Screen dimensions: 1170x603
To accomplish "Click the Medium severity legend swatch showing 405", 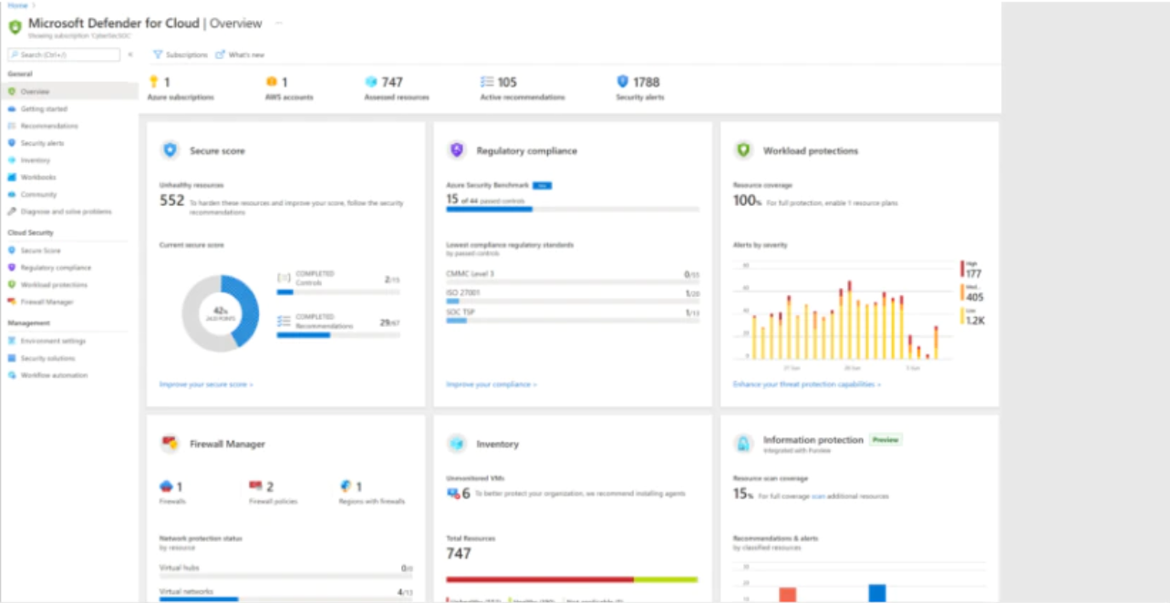I will click(961, 292).
